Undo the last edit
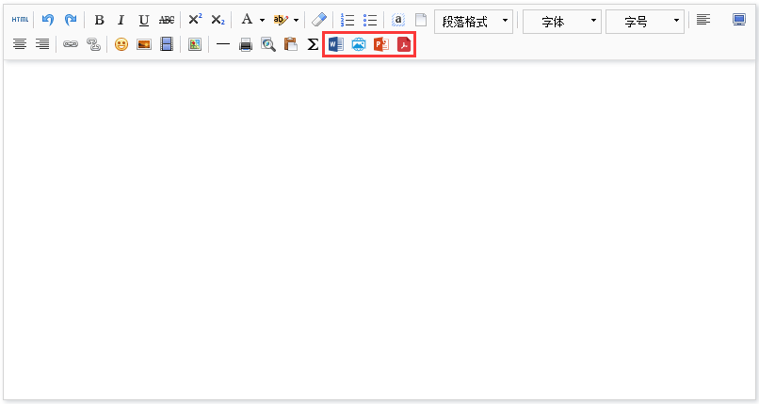 47,20
